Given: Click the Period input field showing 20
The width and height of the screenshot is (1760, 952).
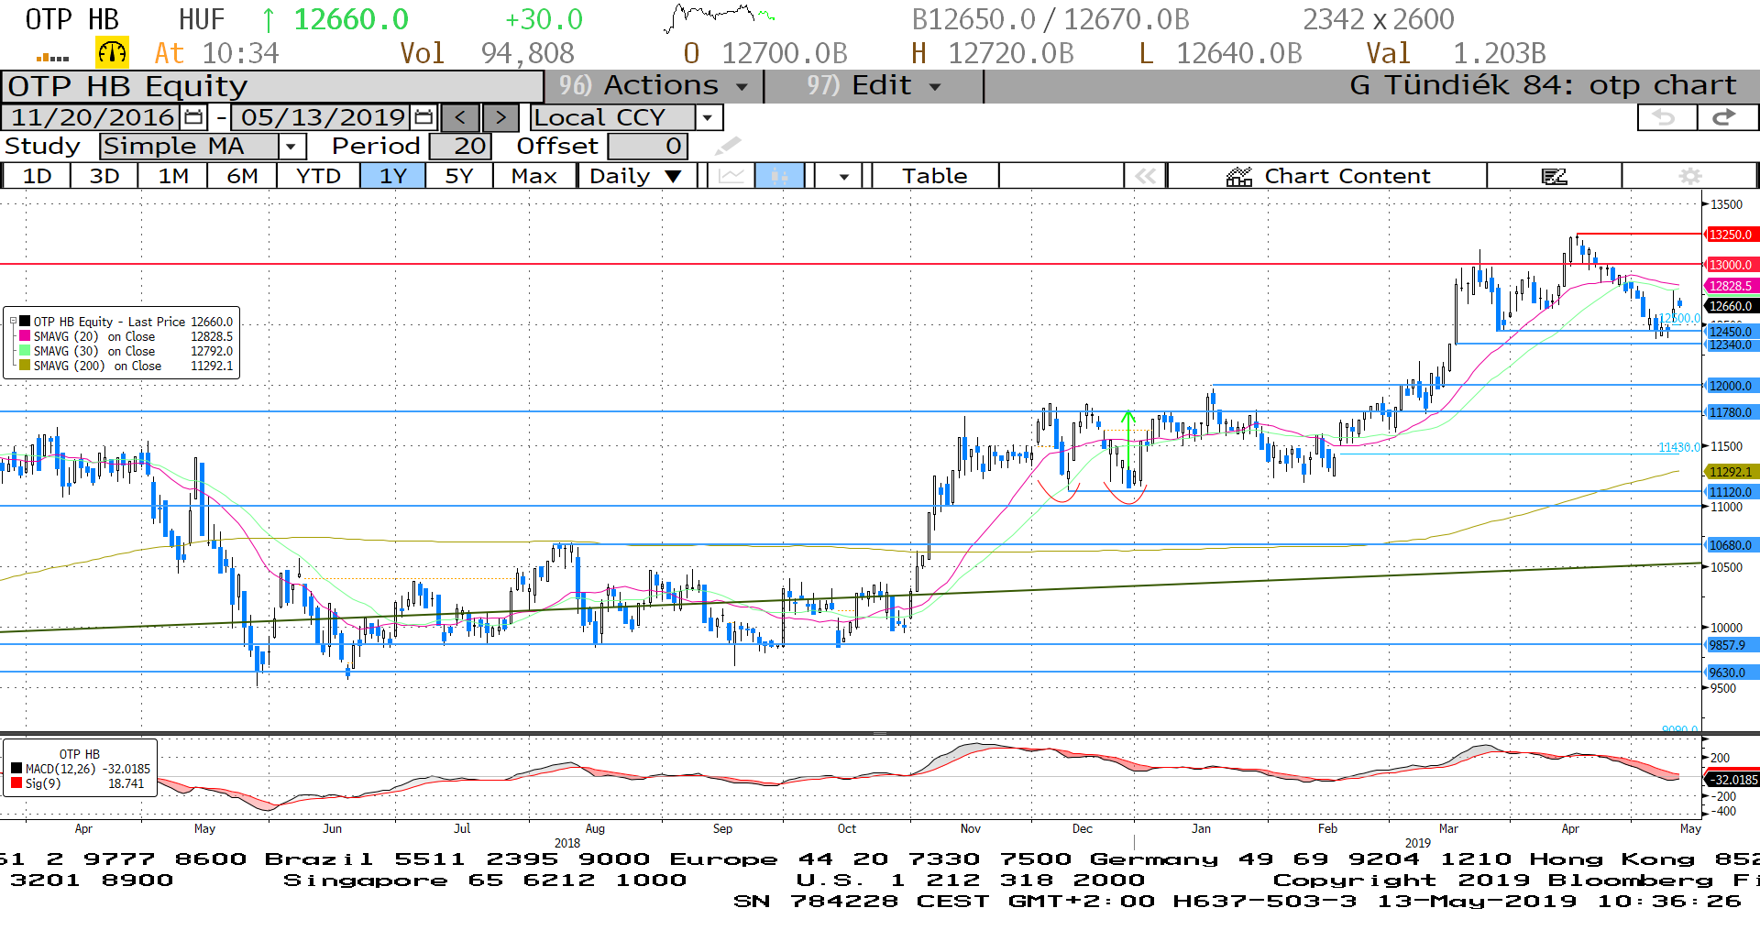Looking at the screenshot, I should 461,146.
